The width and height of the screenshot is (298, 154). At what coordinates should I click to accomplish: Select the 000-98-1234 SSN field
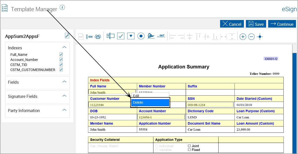[x=210, y=105]
